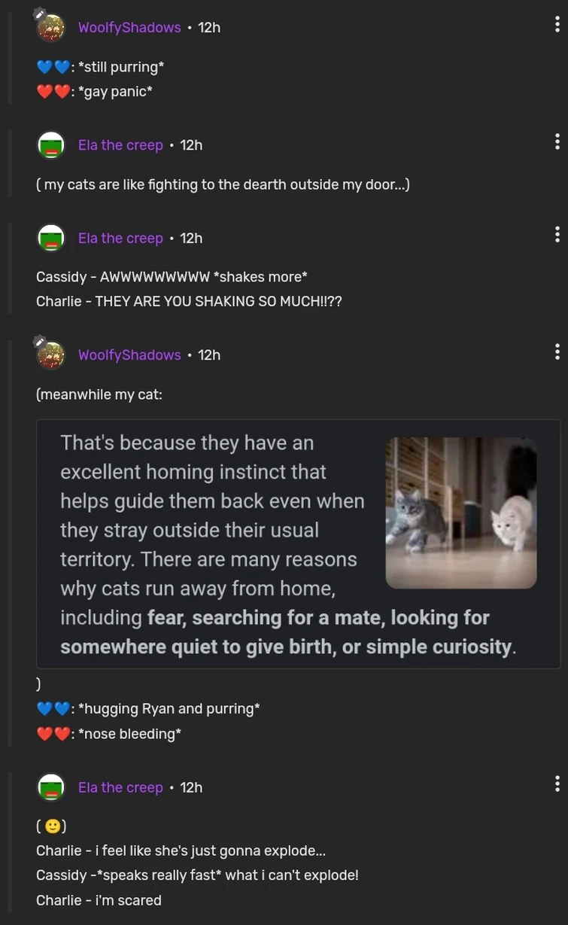Click Ela the creep's avatar beside the Cassidy message

click(x=50, y=236)
